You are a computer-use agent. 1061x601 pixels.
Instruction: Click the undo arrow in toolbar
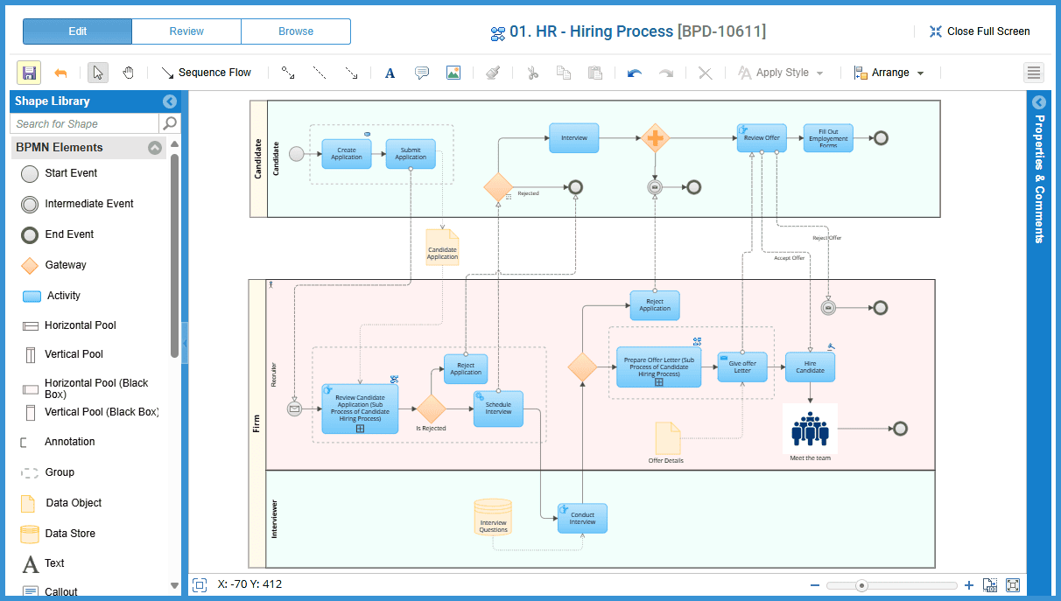click(x=635, y=73)
